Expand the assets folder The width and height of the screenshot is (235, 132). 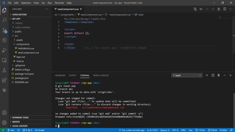(30, 40)
